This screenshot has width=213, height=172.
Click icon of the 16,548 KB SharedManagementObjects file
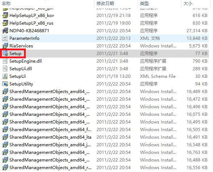coord(5,145)
